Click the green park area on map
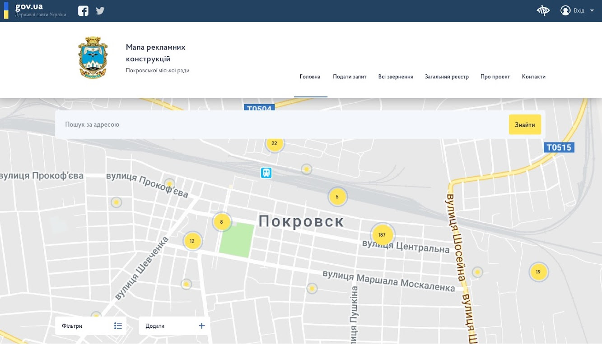Screen dimensions: 602x344 coord(237,240)
